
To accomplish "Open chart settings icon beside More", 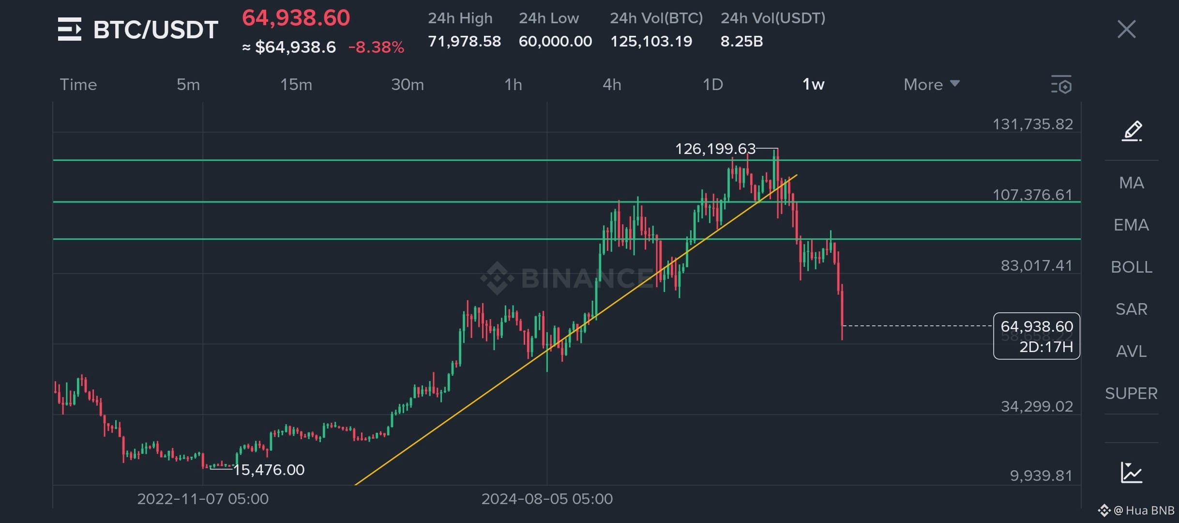I will click(x=1061, y=85).
